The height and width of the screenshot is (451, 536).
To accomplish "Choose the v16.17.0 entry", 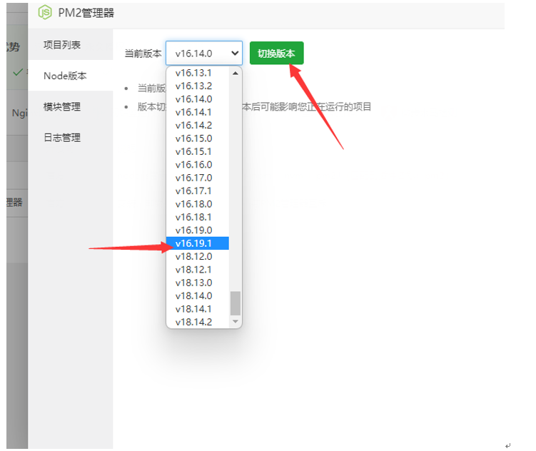I will (x=198, y=178).
